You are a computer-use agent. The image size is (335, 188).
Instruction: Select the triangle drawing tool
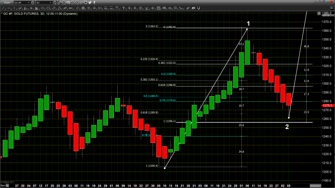tap(60, 8)
